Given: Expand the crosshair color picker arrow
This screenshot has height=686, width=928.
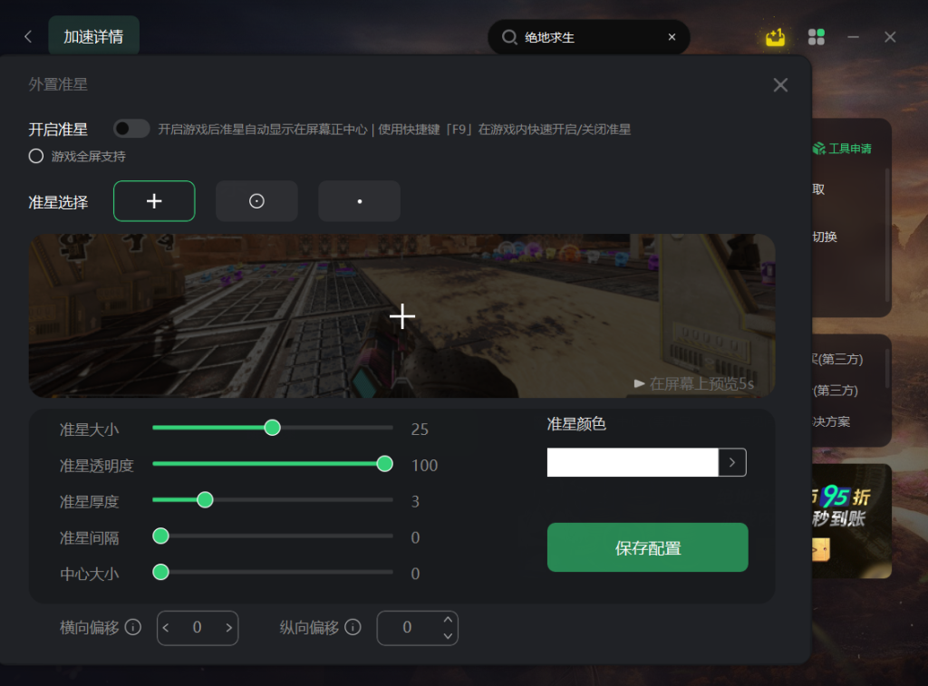Looking at the screenshot, I should [x=732, y=462].
